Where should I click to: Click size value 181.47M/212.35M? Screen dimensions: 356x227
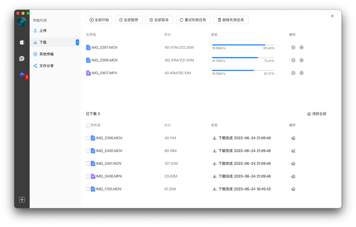(x=179, y=48)
